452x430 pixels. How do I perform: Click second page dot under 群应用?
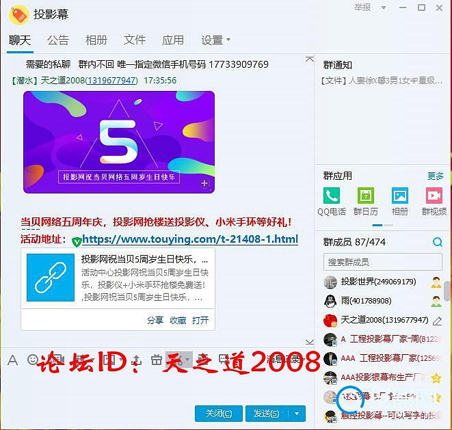pyautogui.click(x=388, y=225)
